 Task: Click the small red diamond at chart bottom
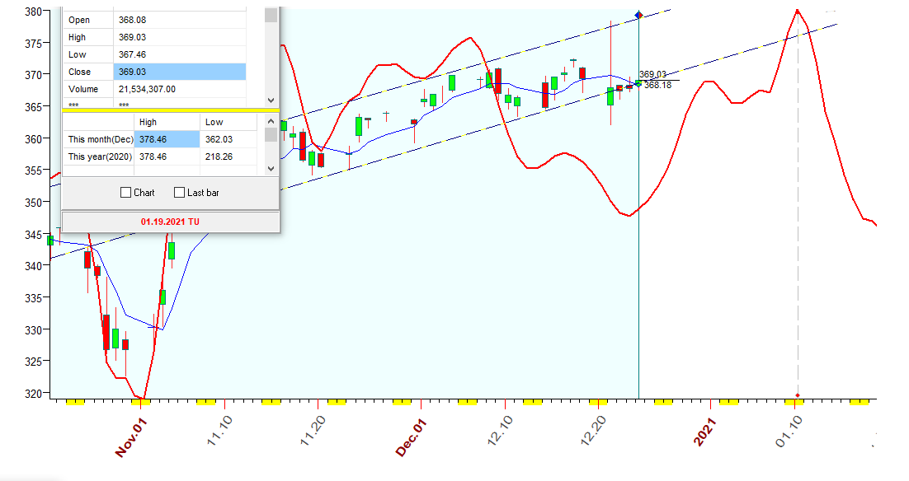pos(797,395)
